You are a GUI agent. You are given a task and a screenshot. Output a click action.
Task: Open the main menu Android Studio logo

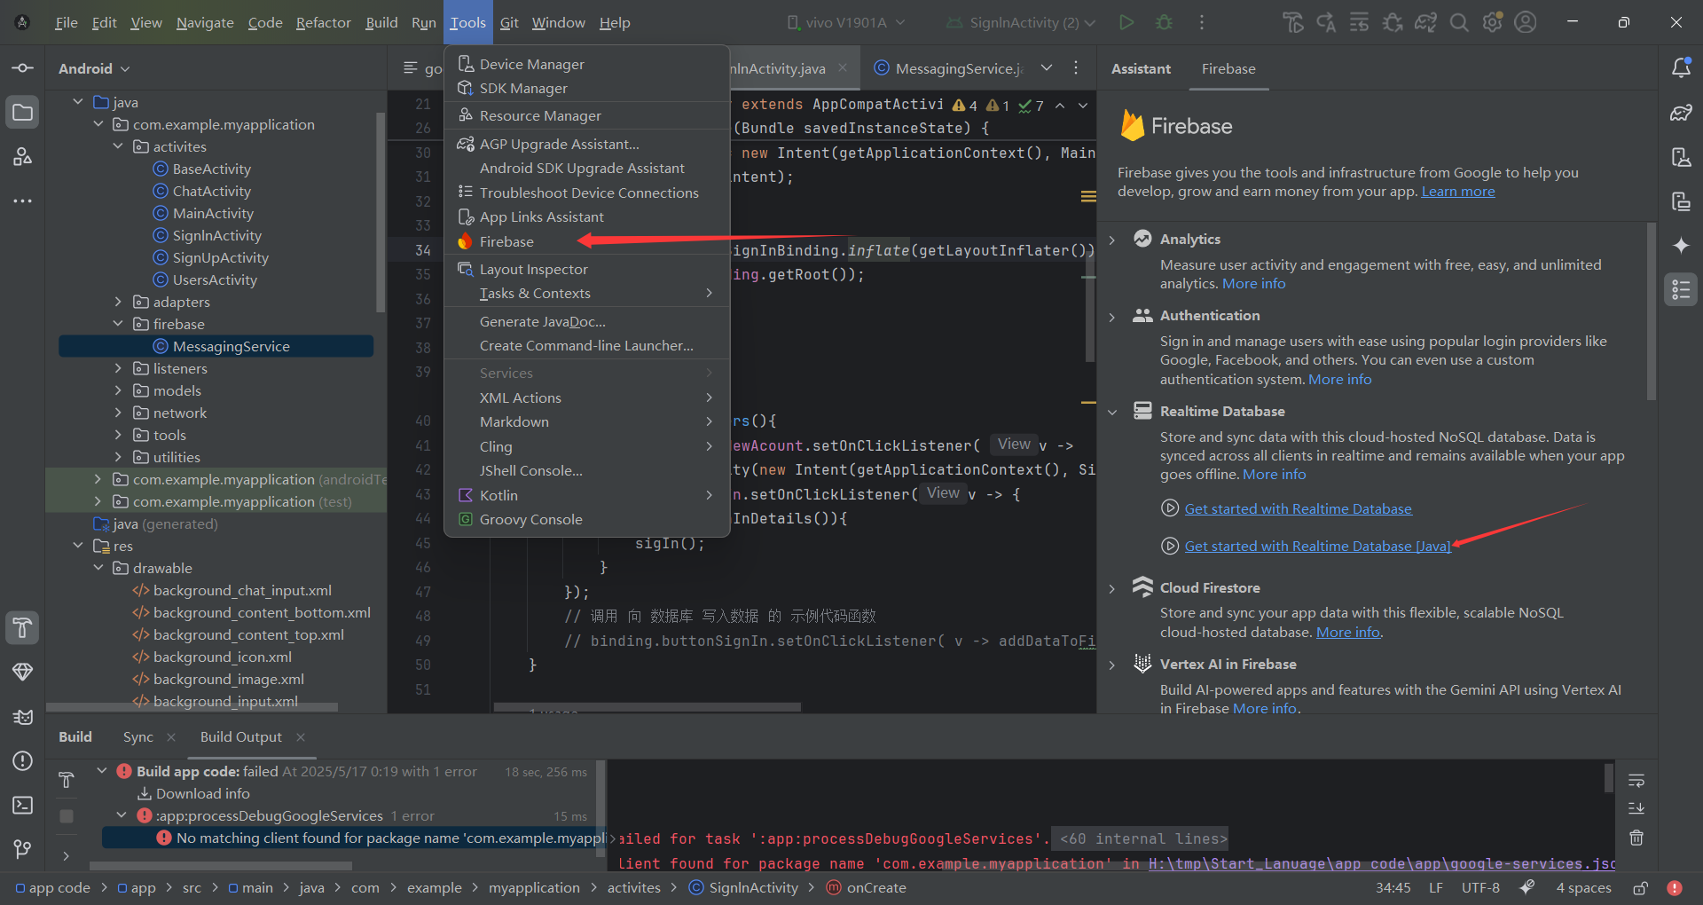point(23,22)
